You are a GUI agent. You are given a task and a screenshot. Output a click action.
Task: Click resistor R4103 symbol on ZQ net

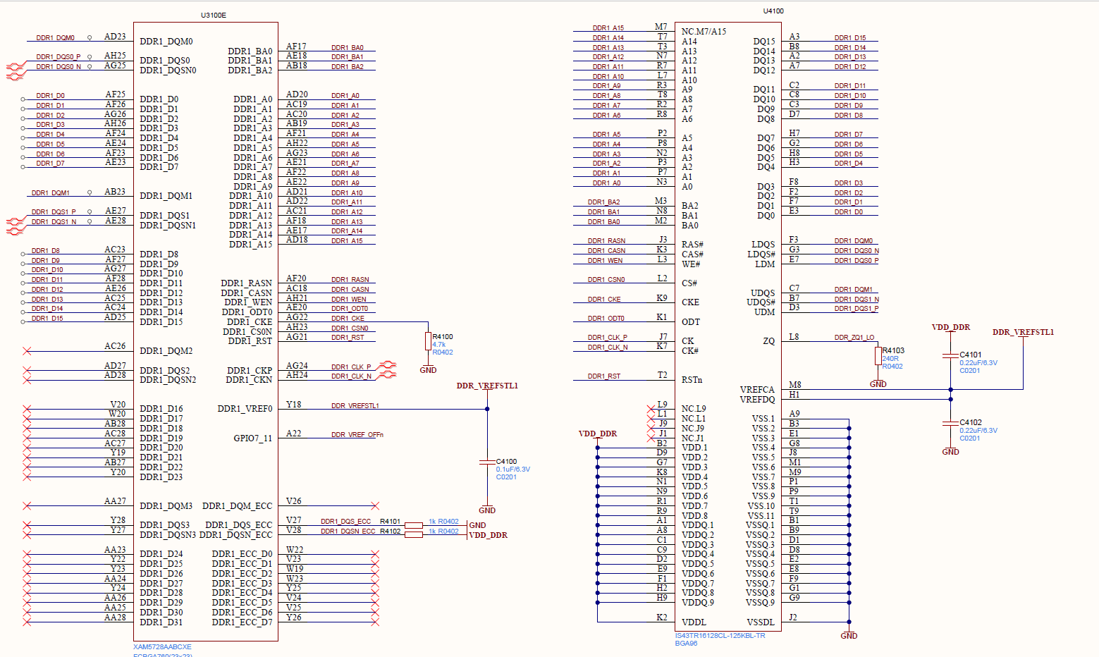pyautogui.click(x=878, y=355)
